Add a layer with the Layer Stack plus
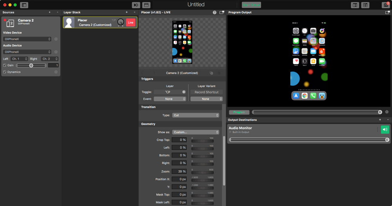 click(x=127, y=12)
